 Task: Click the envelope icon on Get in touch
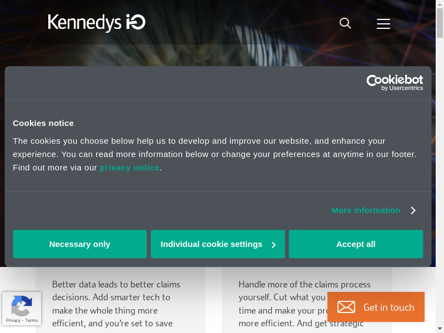pyautogui.click(x=346, y=307)
